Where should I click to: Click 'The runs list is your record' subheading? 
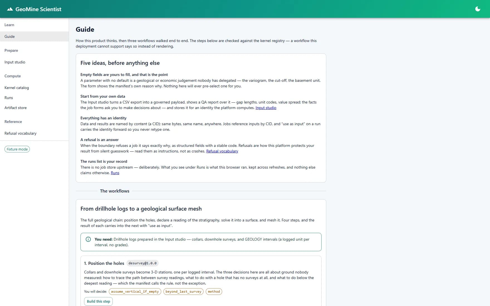tap(104, 161)
